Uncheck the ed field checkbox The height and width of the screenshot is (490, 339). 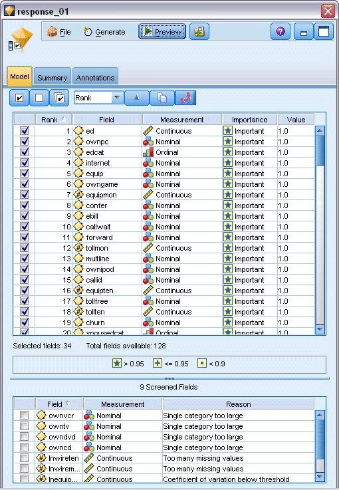click(x=25, y=131)
